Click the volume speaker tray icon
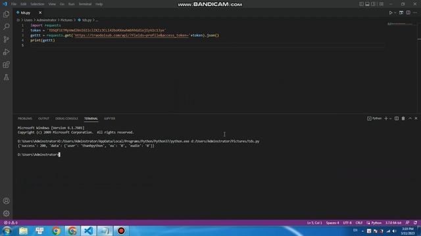 [x=395, y=231]
